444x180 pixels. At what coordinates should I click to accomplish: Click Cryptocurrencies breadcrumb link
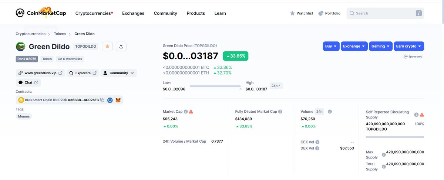tap(30, 34)
